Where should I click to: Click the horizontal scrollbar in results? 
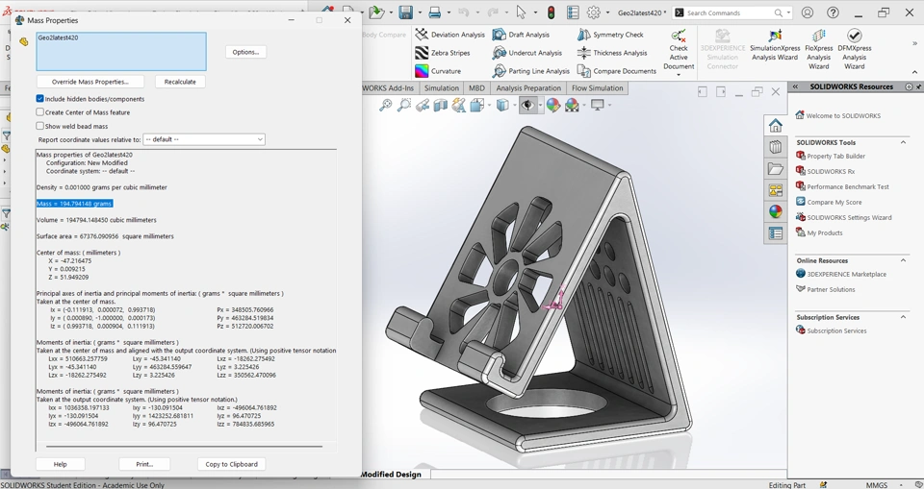(184, 447)
